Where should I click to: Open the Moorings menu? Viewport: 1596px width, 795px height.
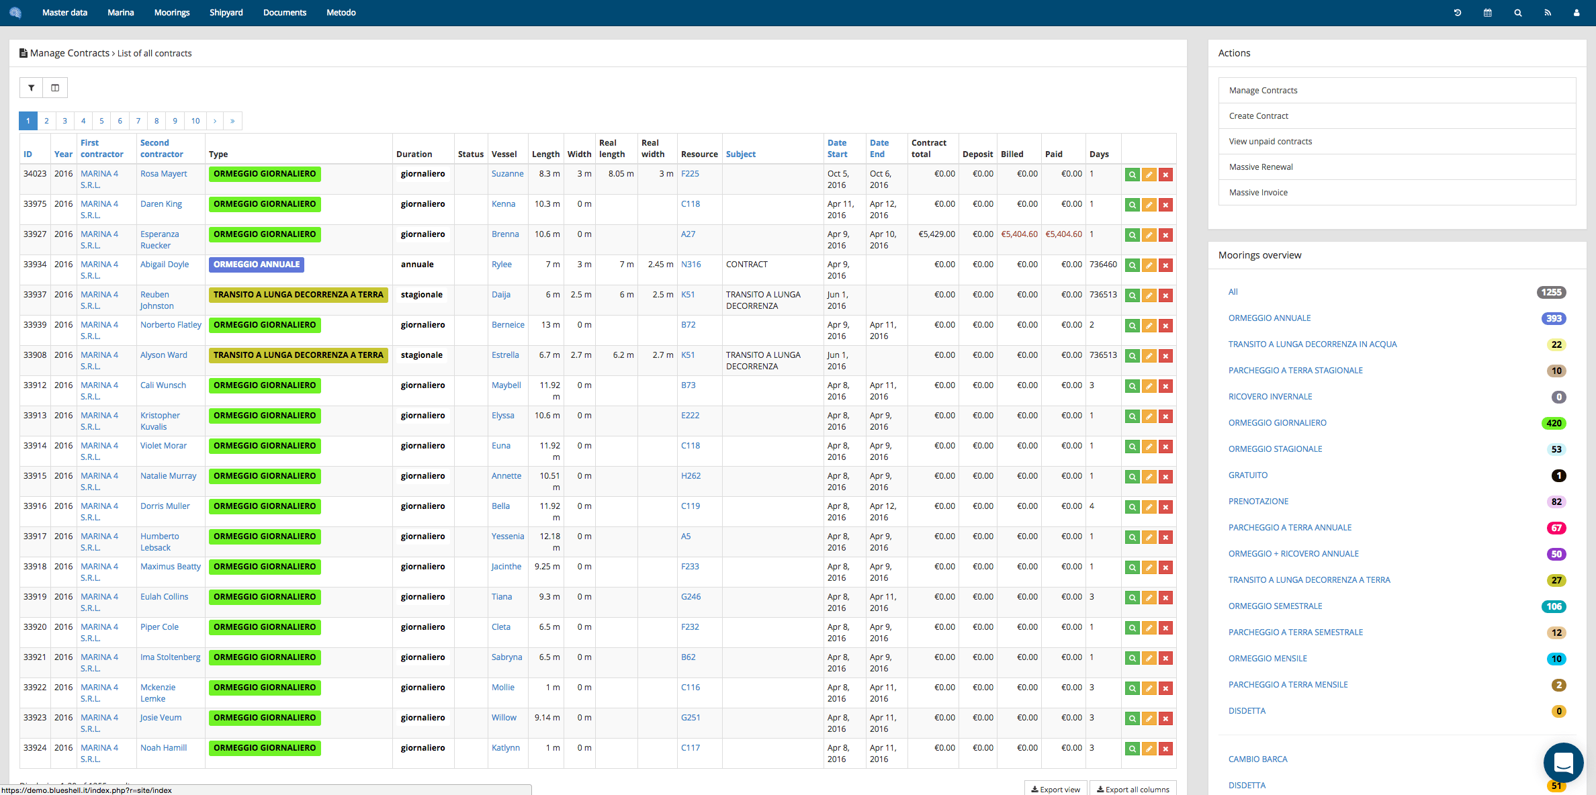(172, 13)
